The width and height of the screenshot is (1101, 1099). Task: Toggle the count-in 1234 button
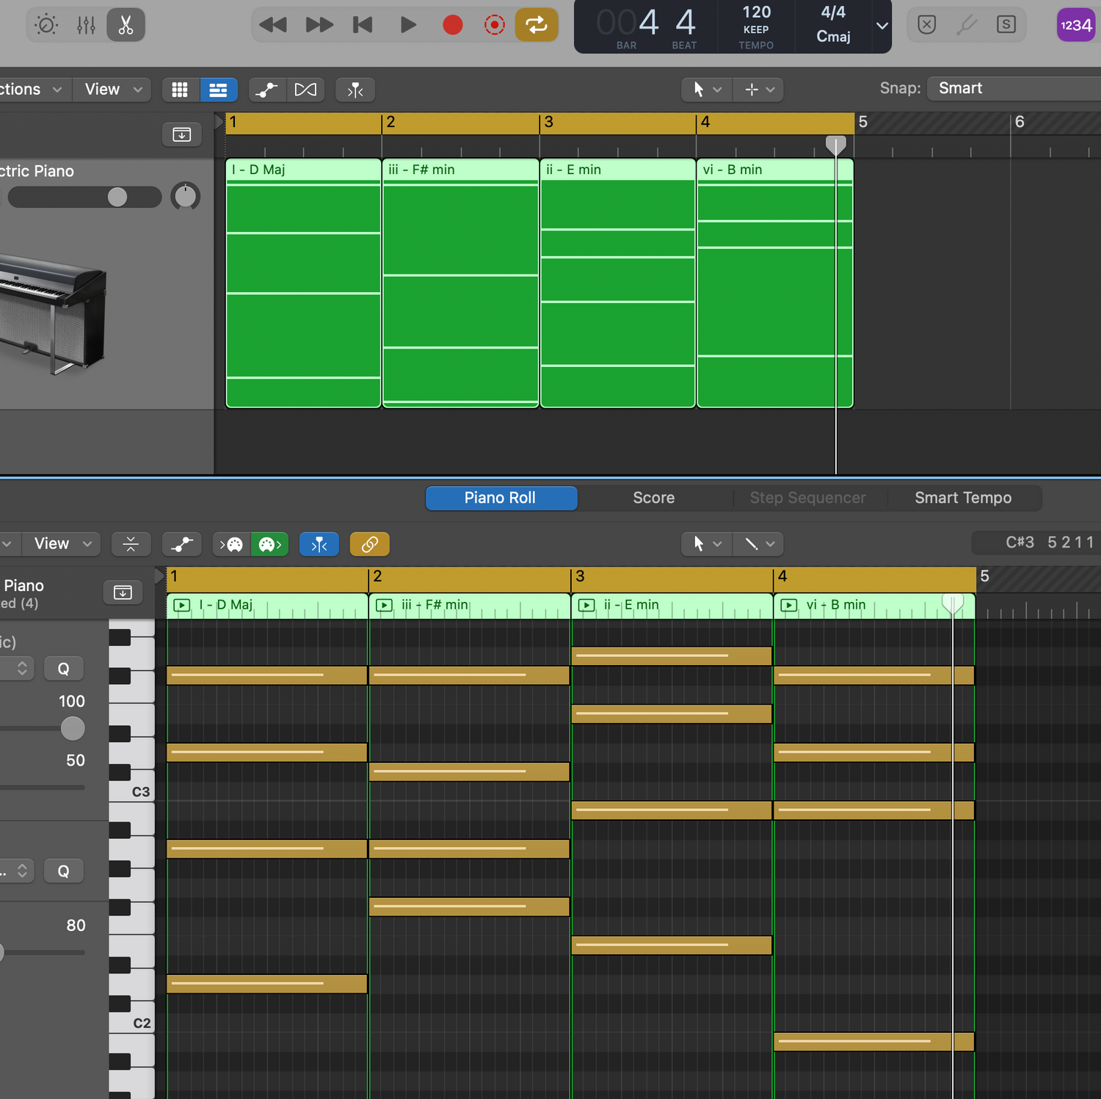point(1075,25)
